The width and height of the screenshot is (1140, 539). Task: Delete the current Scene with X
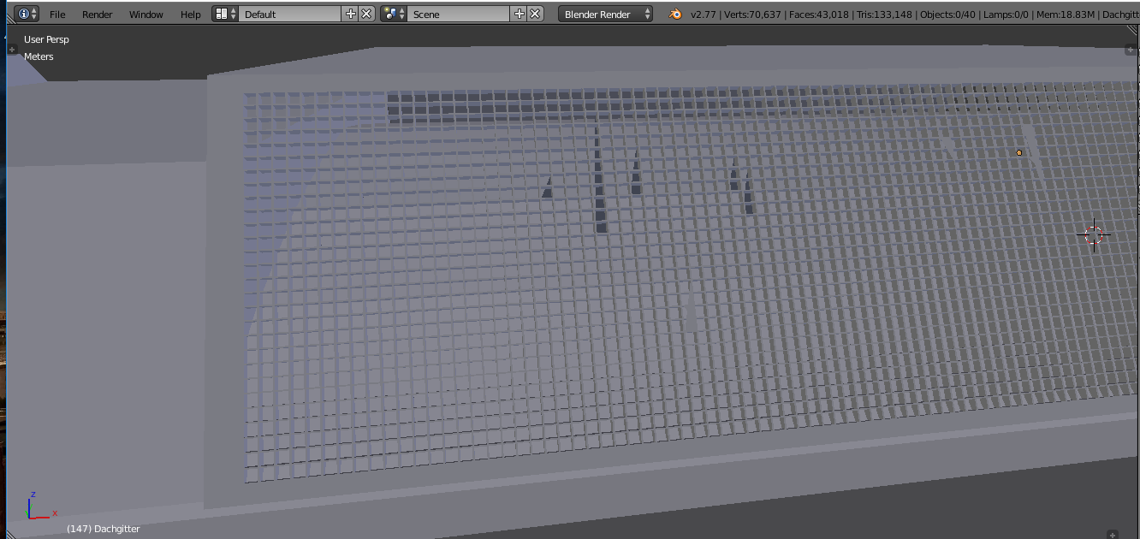pos(535,14)
